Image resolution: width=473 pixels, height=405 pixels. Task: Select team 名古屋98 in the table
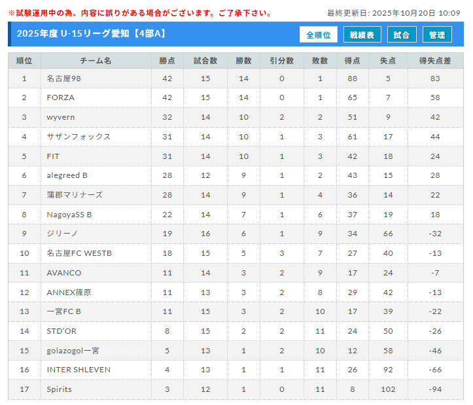tap(64, 79)
